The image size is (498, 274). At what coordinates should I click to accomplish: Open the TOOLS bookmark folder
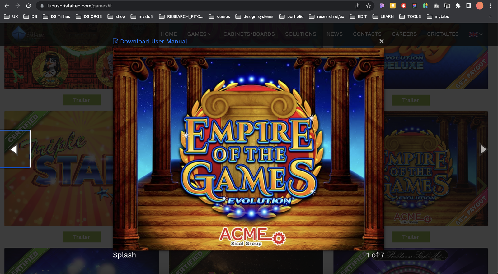pyautogui.click(x=410, y=16)
